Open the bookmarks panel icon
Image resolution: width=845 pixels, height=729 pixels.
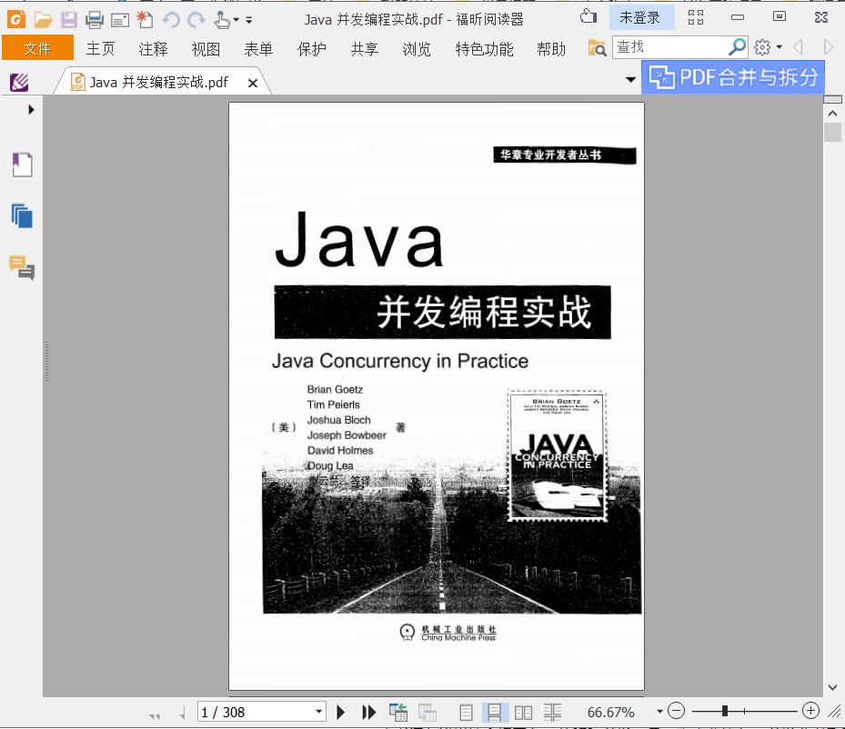click(22, 165)
